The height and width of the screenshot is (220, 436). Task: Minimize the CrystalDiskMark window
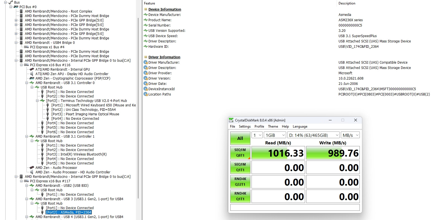330,120
